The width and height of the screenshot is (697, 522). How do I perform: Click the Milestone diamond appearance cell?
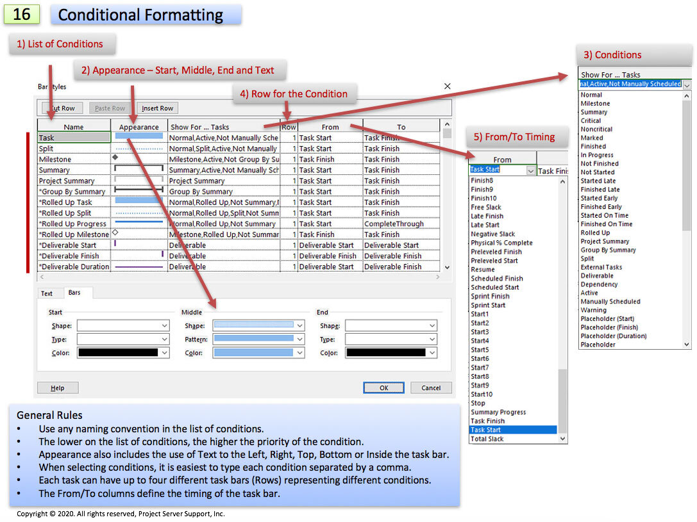point(139,159)
